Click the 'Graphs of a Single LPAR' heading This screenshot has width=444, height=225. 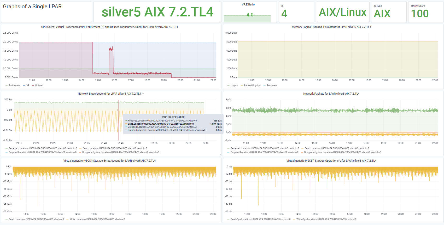point(32,7)
